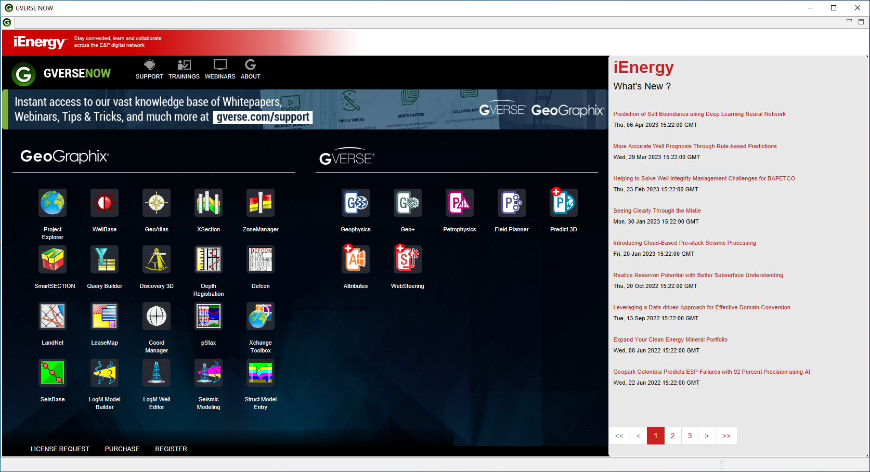The image size is (870, 472).
Task: Open Predict 3D
Action: [564, 203]
